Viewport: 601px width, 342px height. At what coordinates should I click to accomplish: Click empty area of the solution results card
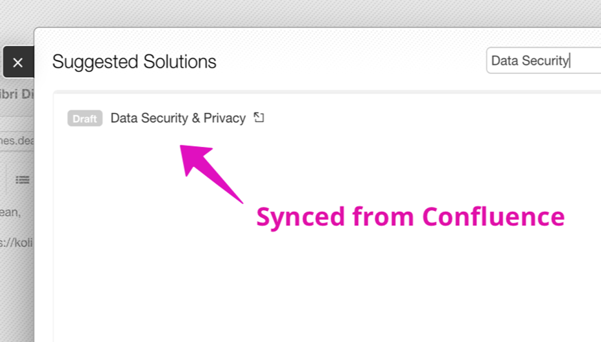tap(324, 241)
